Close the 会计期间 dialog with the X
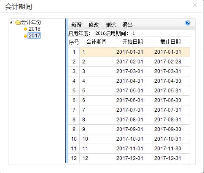The width and height of the screenshot is (204, 173). point(195,5)
